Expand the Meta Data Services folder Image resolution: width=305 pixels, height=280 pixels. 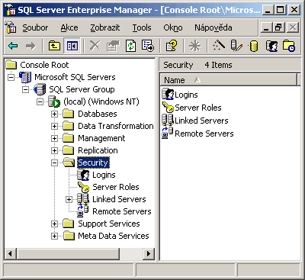[x=54, y=236]
